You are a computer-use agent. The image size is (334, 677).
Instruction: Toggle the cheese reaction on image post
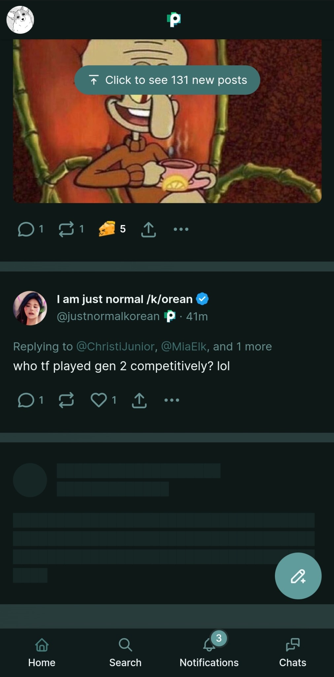tap(107, 229)
